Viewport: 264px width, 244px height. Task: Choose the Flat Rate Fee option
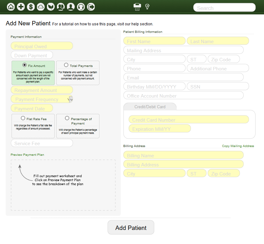pos(23,118)
